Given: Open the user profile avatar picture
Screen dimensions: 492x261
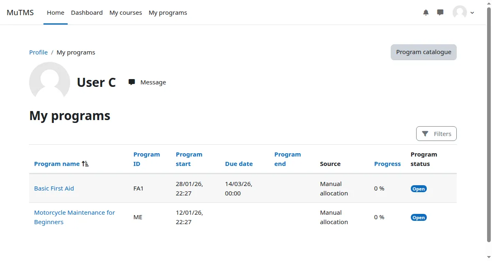Looking at the screenshot, I should [459, 12].
